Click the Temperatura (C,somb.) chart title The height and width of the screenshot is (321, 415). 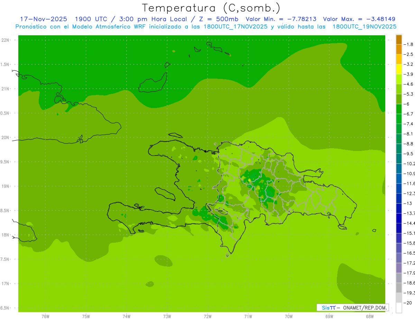[x=211, y=8]
